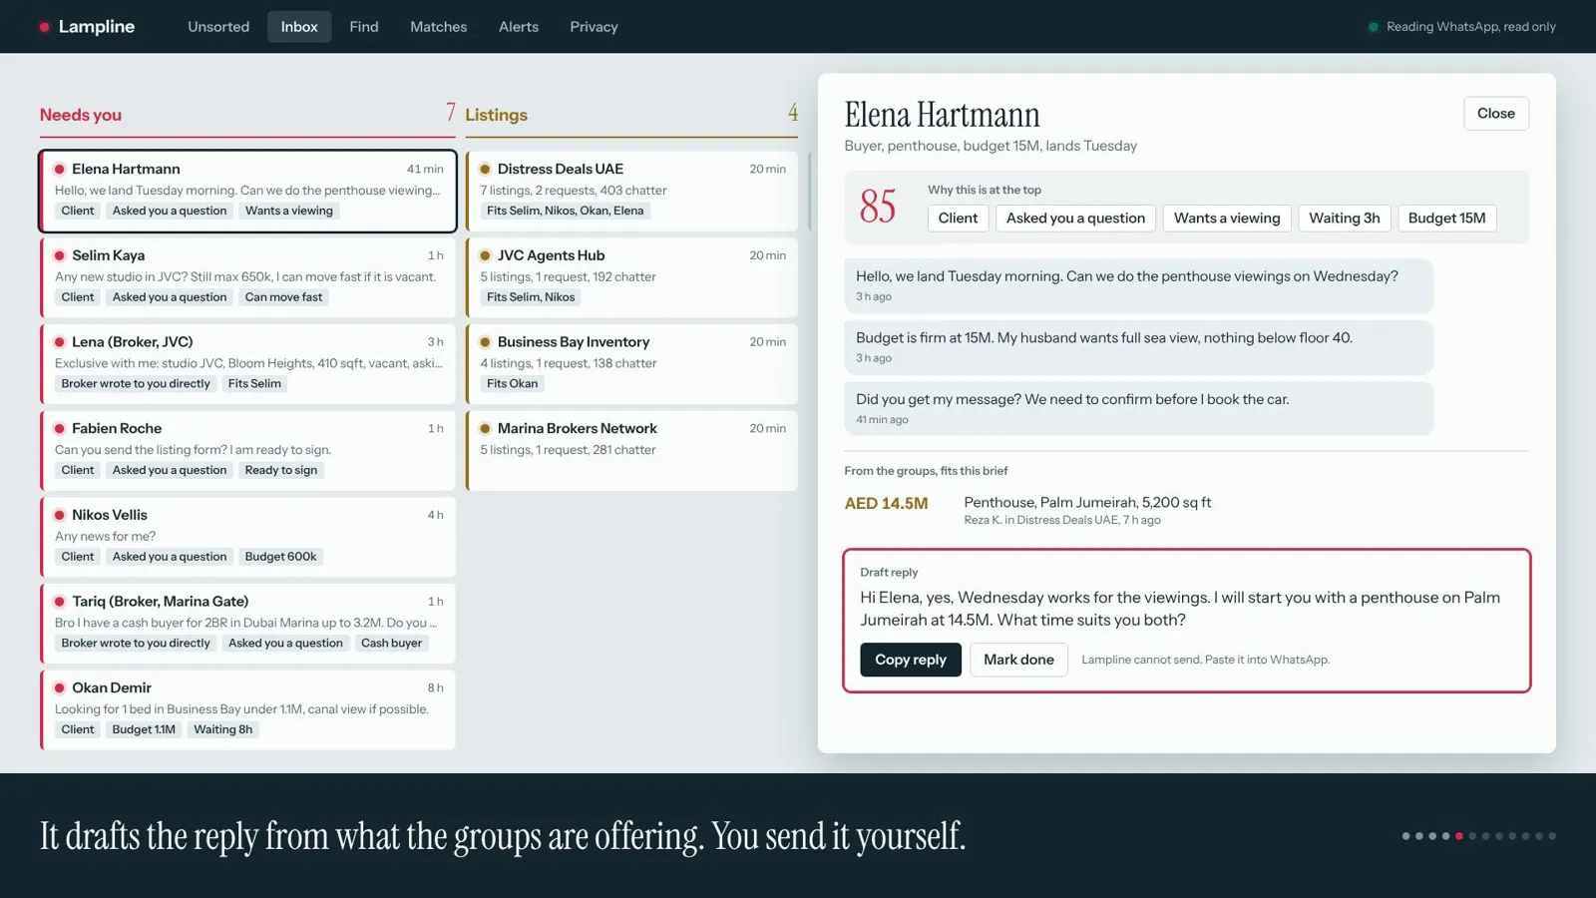Click the 'Needs you' column heading
The width and height of the screenshot is (1596, 898).
(x=81, y=115)
